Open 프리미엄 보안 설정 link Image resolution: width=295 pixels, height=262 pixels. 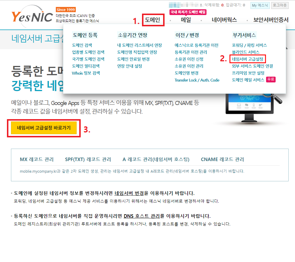click(x=248, y=73)
